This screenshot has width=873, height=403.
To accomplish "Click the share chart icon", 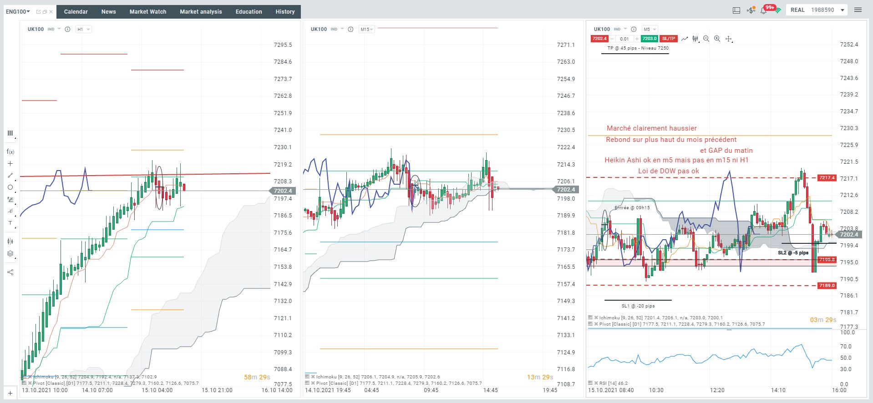I will coord(10,272).
